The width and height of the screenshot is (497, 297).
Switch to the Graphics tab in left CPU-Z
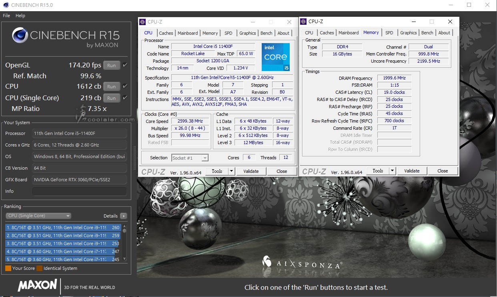pyautogui.click(x=248, y=33)
